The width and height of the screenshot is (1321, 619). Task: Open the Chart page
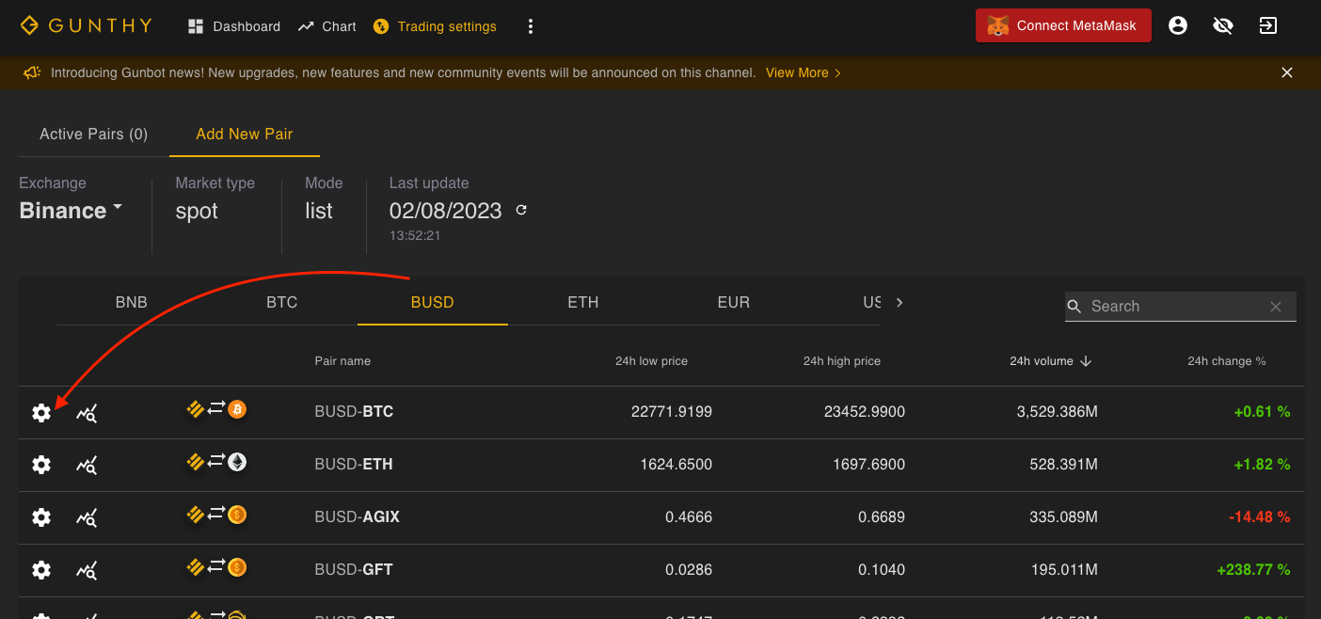326,26
